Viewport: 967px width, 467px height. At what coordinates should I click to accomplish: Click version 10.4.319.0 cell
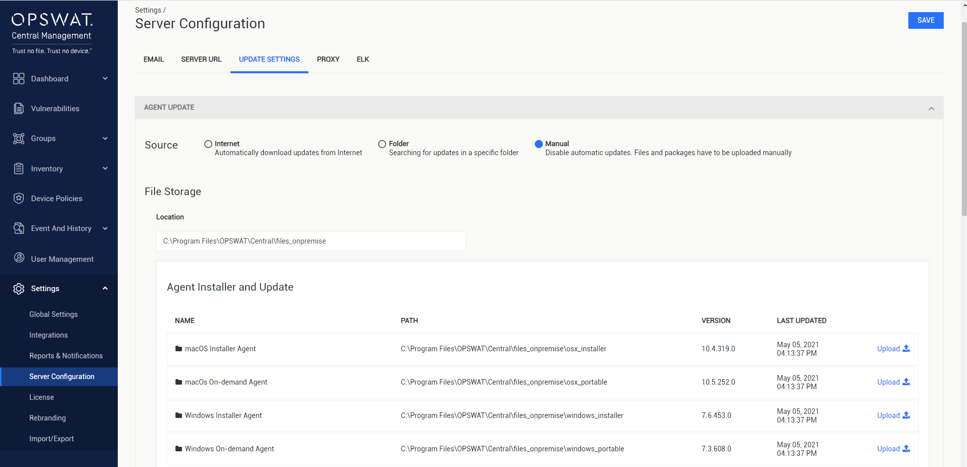click(x=718, y=349)
